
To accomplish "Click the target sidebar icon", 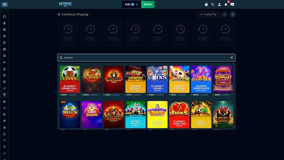I will click(x=4, y=43).
